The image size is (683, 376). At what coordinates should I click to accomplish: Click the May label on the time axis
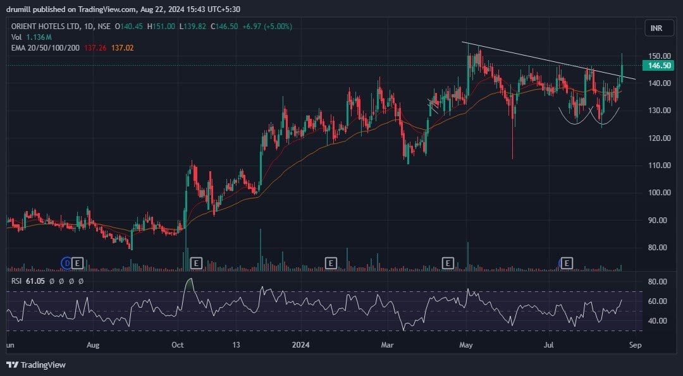[x=466, y=345]
